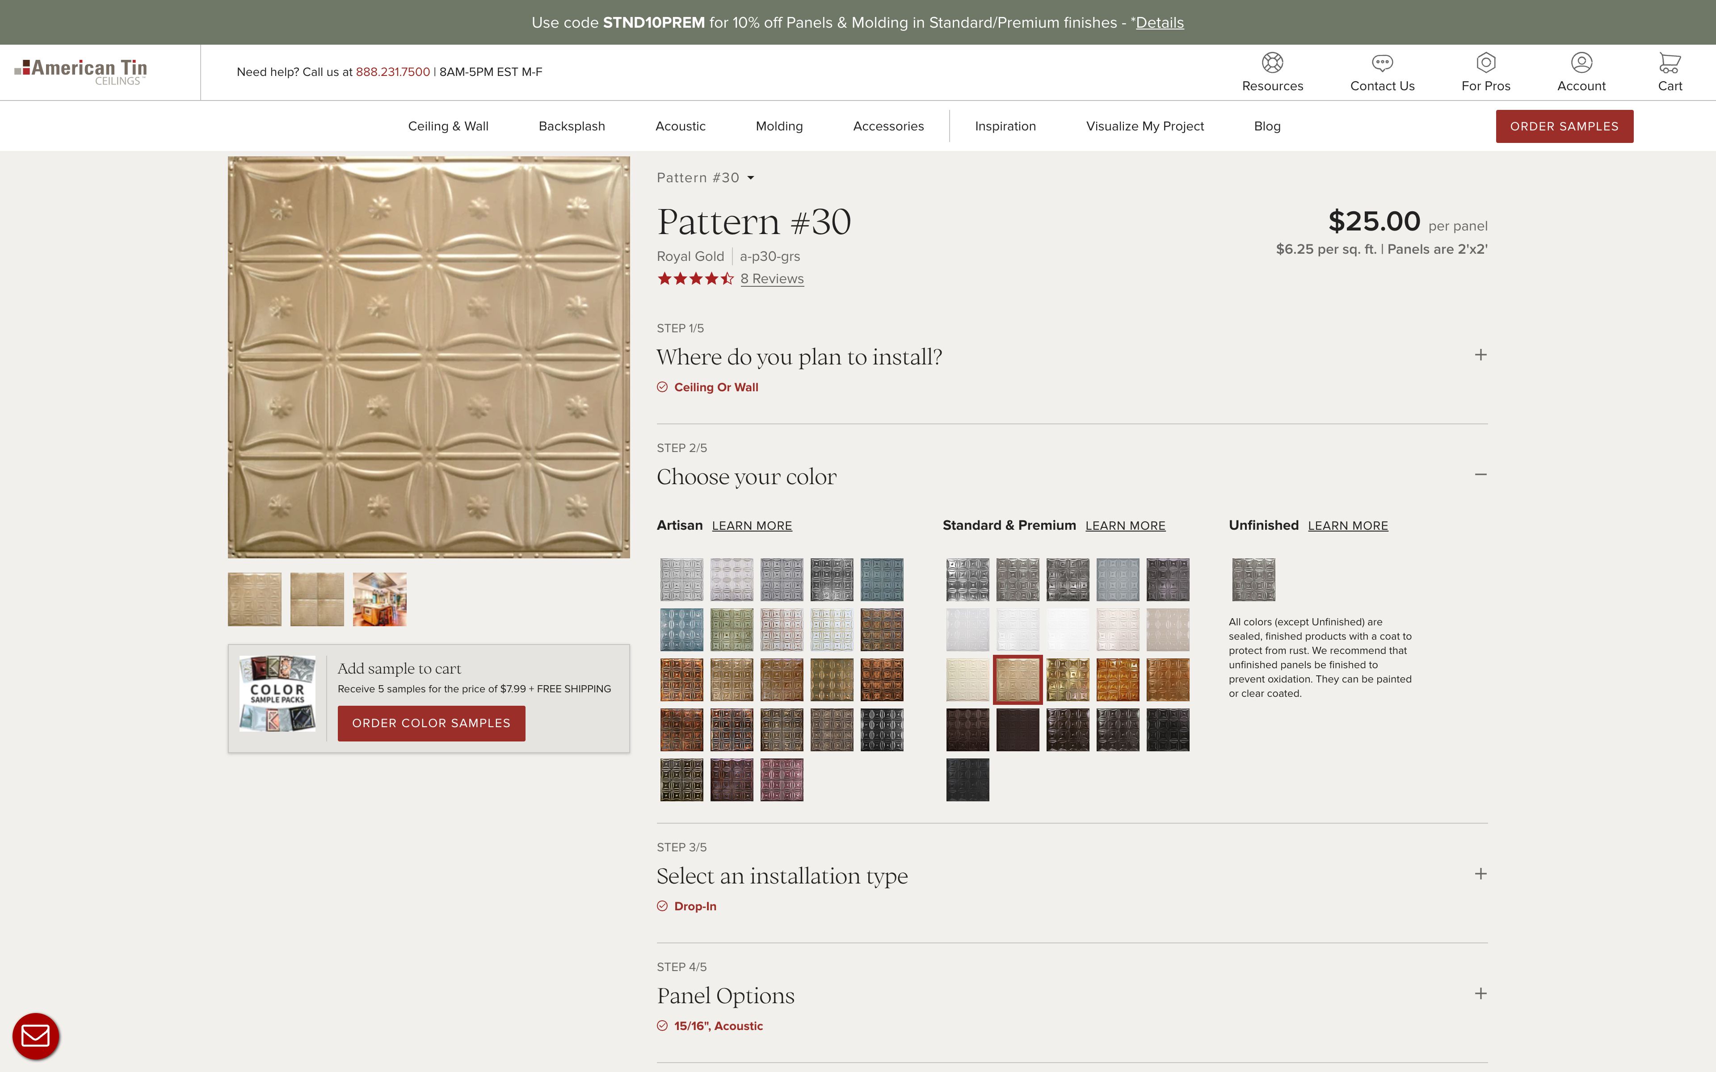
Task: Open the Resources icon
Action: tap(1272, 63)
